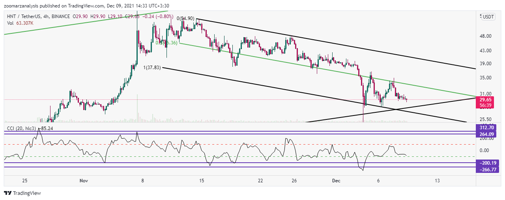Click the price axis value 25.50
505x200 pixels.
(485, 119)
